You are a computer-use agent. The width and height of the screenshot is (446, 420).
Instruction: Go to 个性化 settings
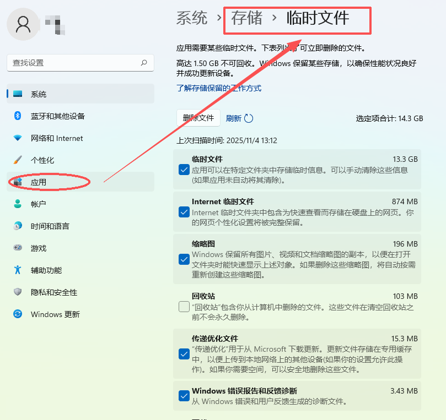80,160
